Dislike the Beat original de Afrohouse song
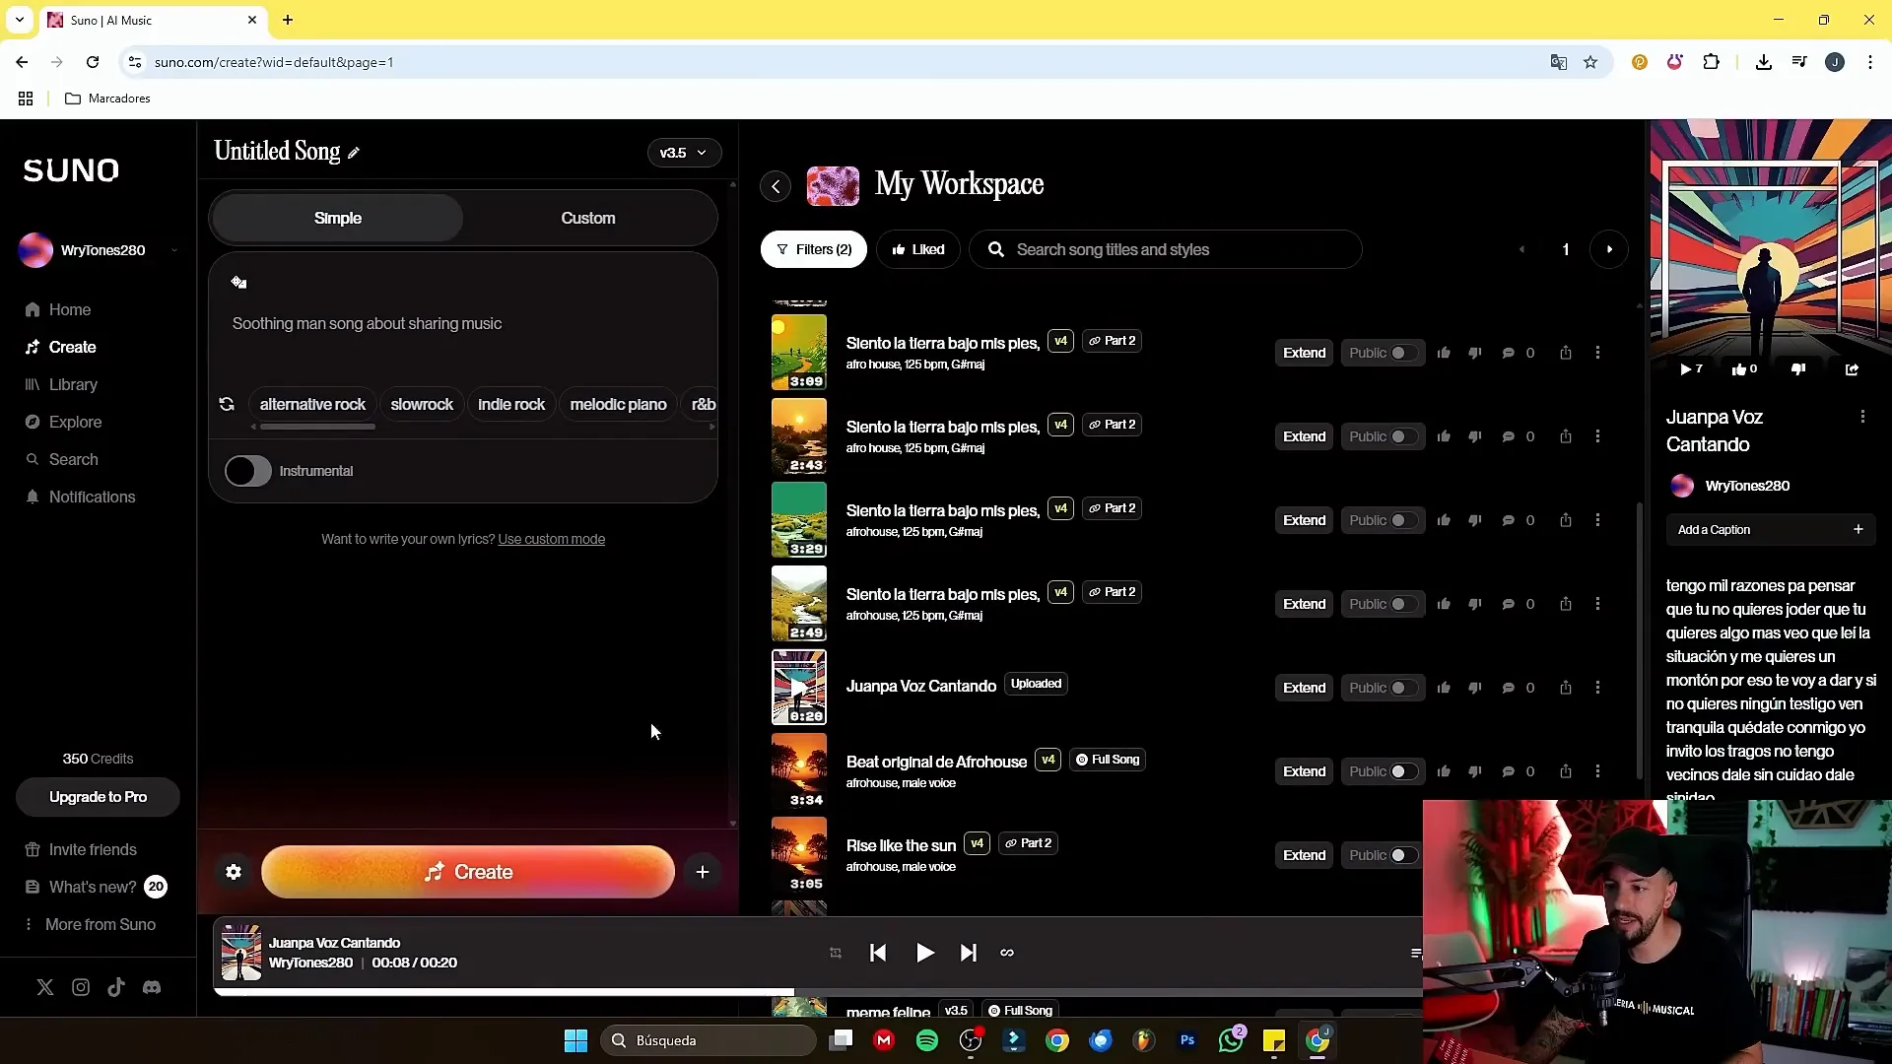The height and width of the screenshot is (1064, 1892). [1475, 771]
